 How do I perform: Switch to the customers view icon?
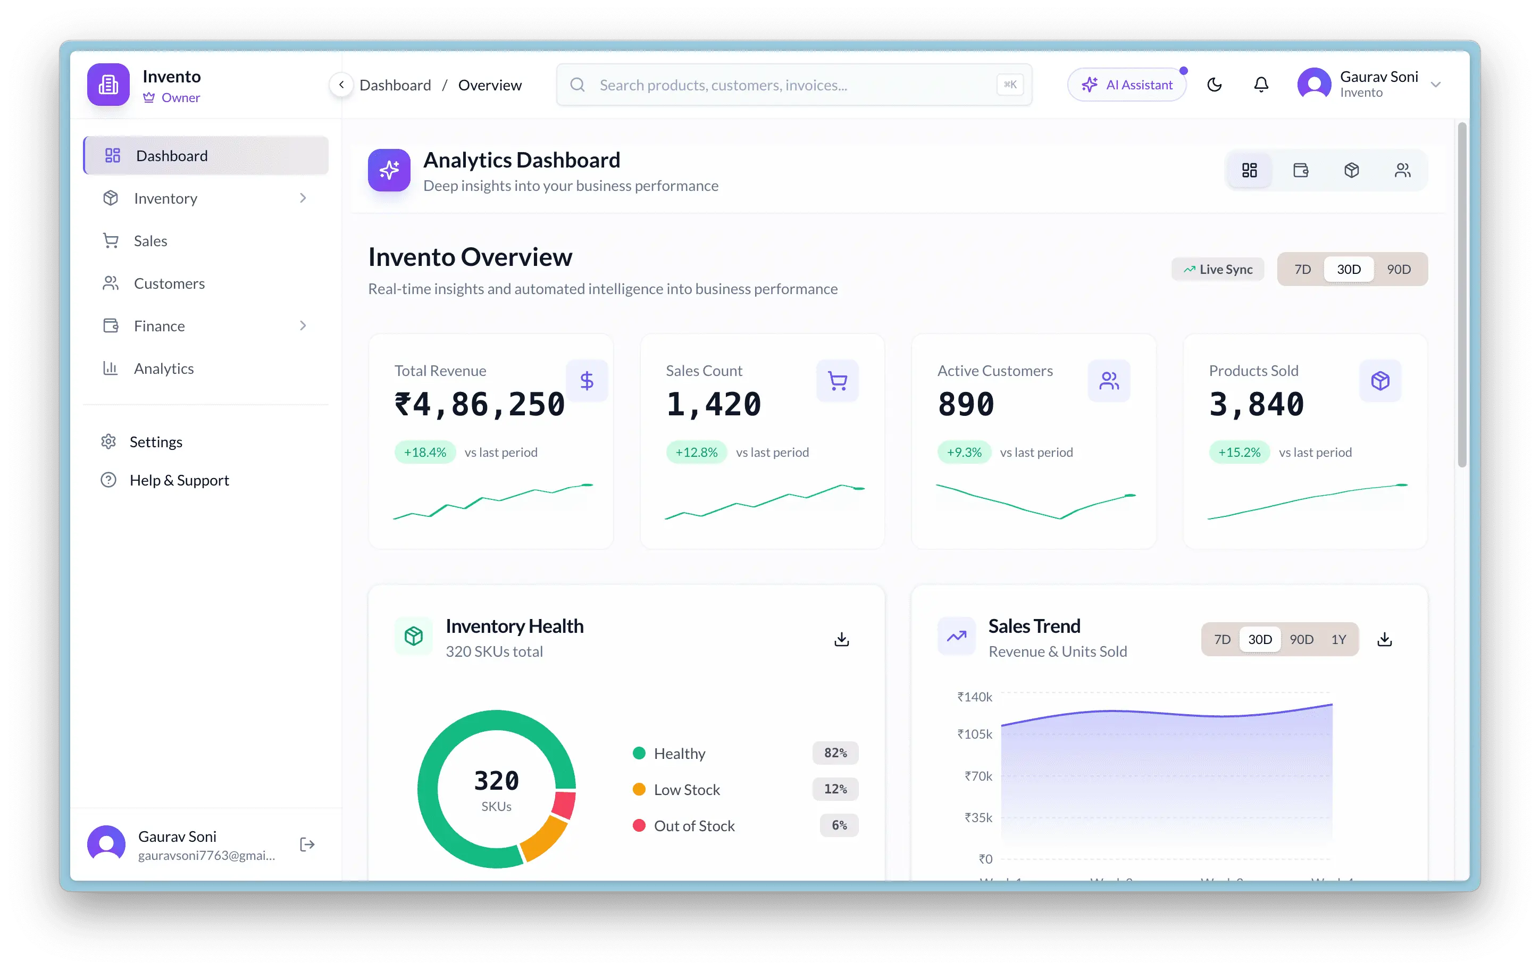click(x=1402, y=170)
